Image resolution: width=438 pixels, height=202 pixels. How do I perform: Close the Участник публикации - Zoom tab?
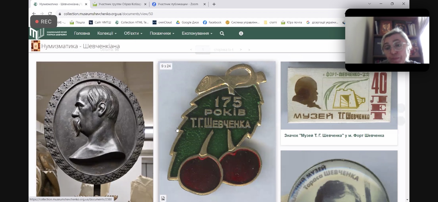coord(204,4)
